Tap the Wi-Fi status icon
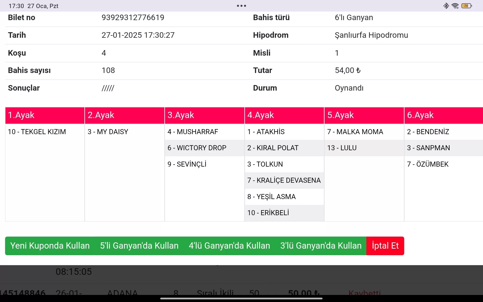Image resolution: width=483 pixels, height=302 pixels. click(x=455, y=6)
